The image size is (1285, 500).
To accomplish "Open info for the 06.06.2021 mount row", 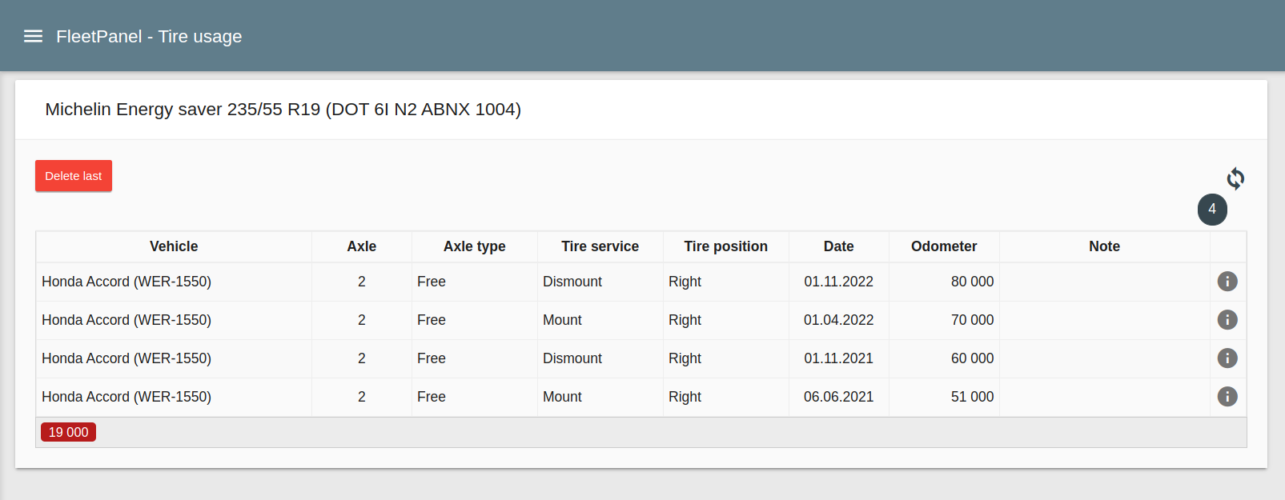I will (1227, 397).
